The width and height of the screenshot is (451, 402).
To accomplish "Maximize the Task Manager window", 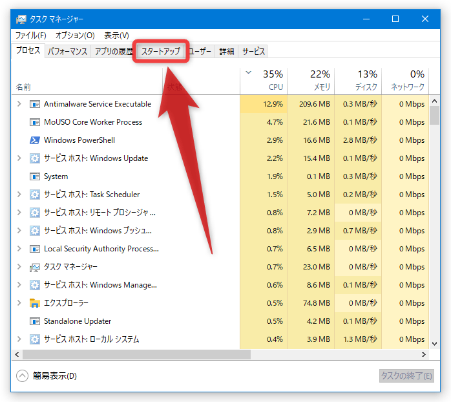I will (395, 19).
